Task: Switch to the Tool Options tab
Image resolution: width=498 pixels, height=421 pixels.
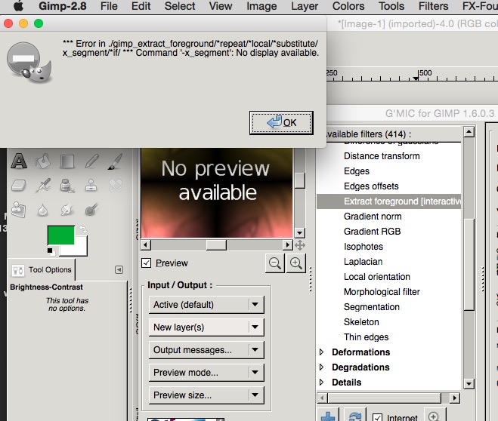Action: tap(42, 270)
